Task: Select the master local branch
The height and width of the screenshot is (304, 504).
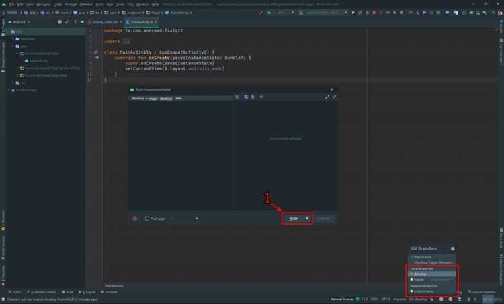Action: click(x=431, y=280)
